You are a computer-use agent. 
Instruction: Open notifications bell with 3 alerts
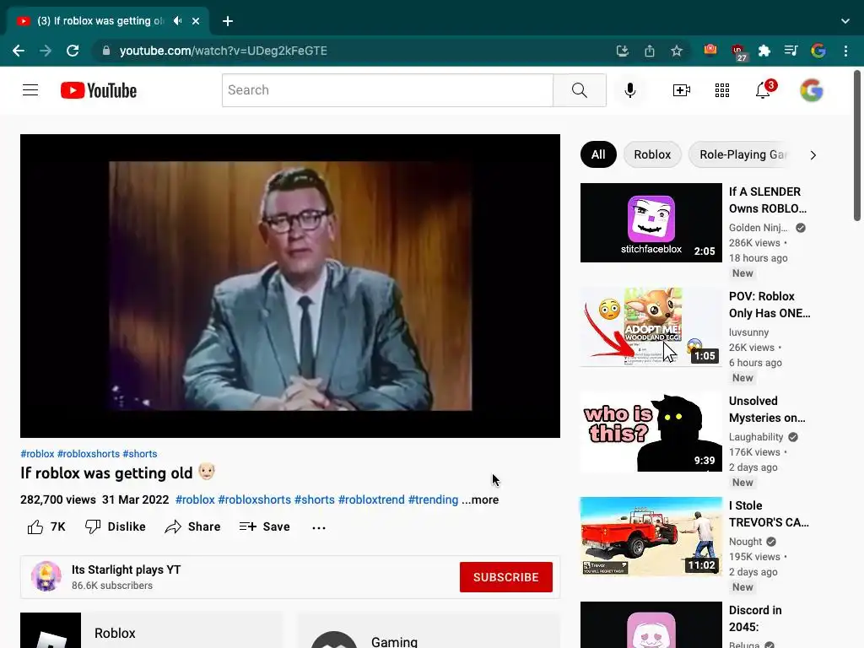tap(764, 89)
